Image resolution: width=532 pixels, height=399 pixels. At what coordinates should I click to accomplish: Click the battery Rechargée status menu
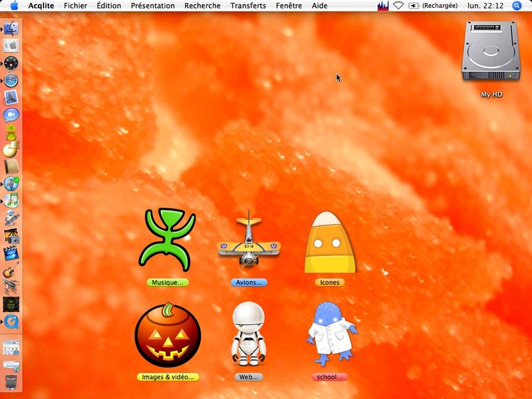tap(434, 5)
